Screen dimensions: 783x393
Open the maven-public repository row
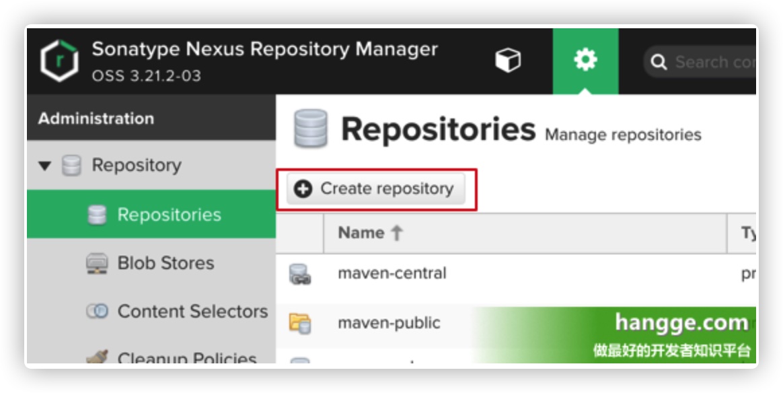516,323
